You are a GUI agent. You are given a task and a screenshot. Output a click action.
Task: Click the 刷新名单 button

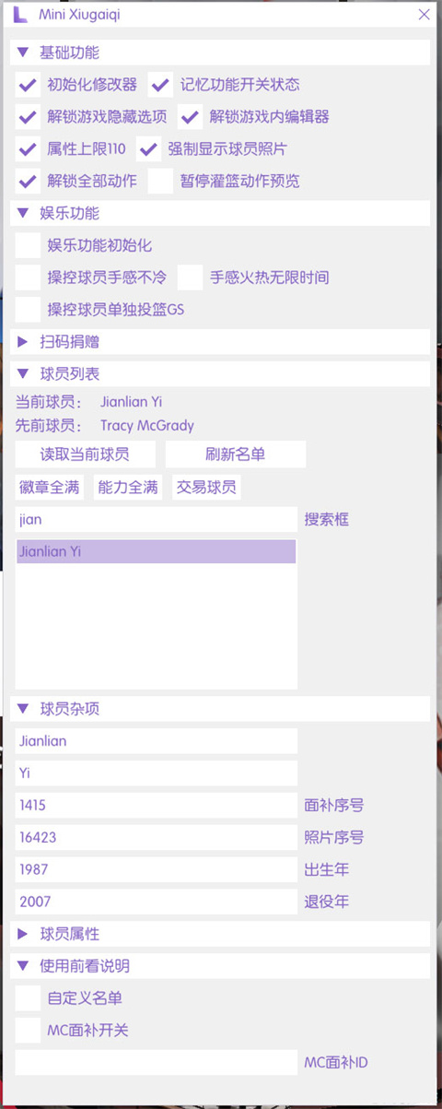pos(236,454)
